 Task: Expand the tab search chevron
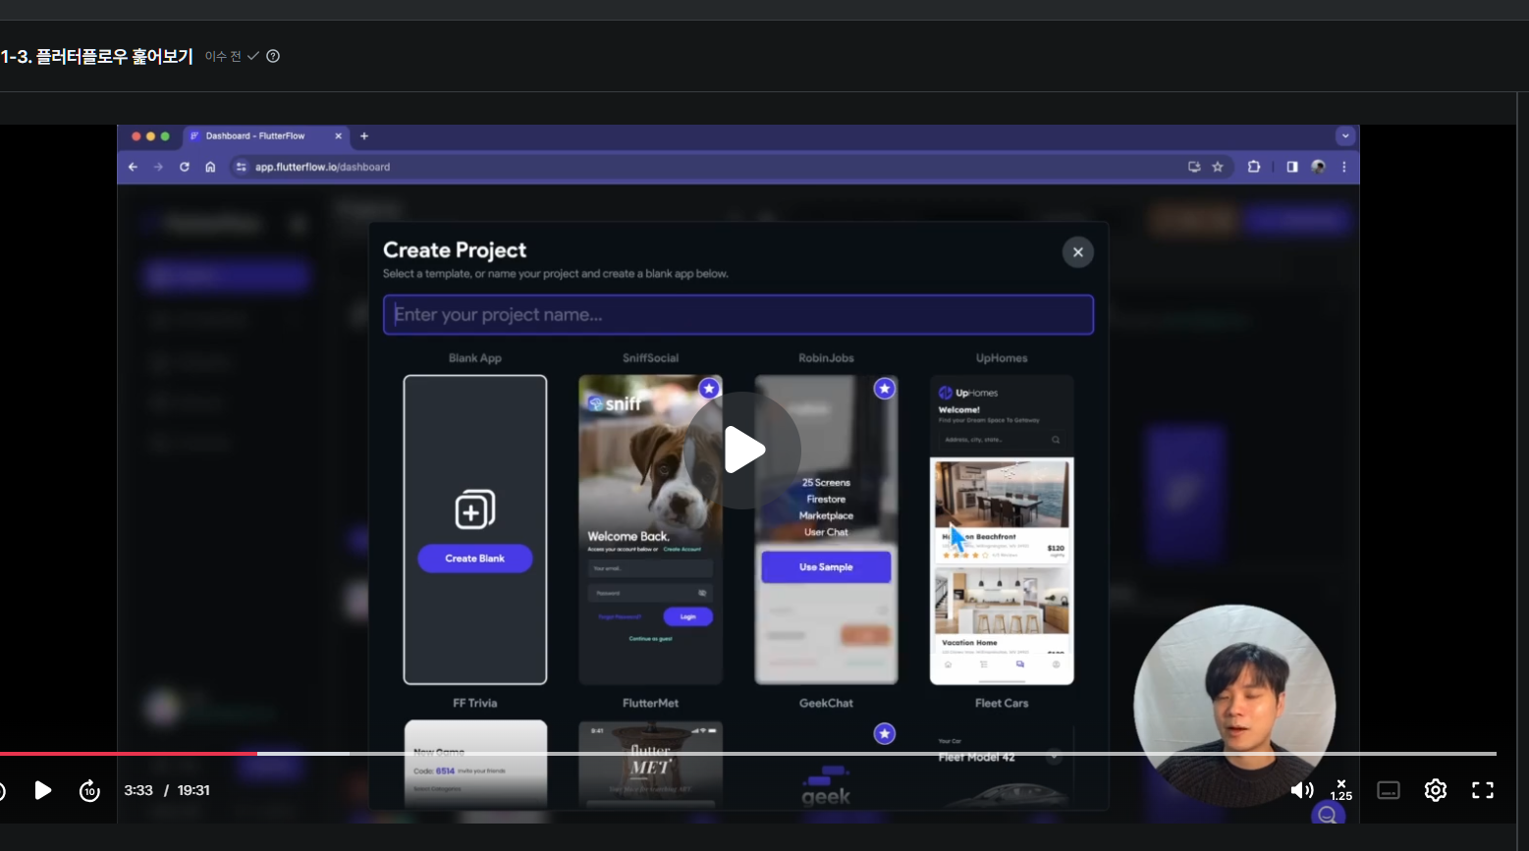1345,135
